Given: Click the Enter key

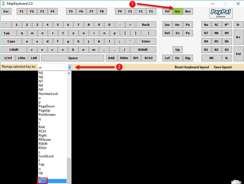Looking at the screenshot, I should coord(146,41).
